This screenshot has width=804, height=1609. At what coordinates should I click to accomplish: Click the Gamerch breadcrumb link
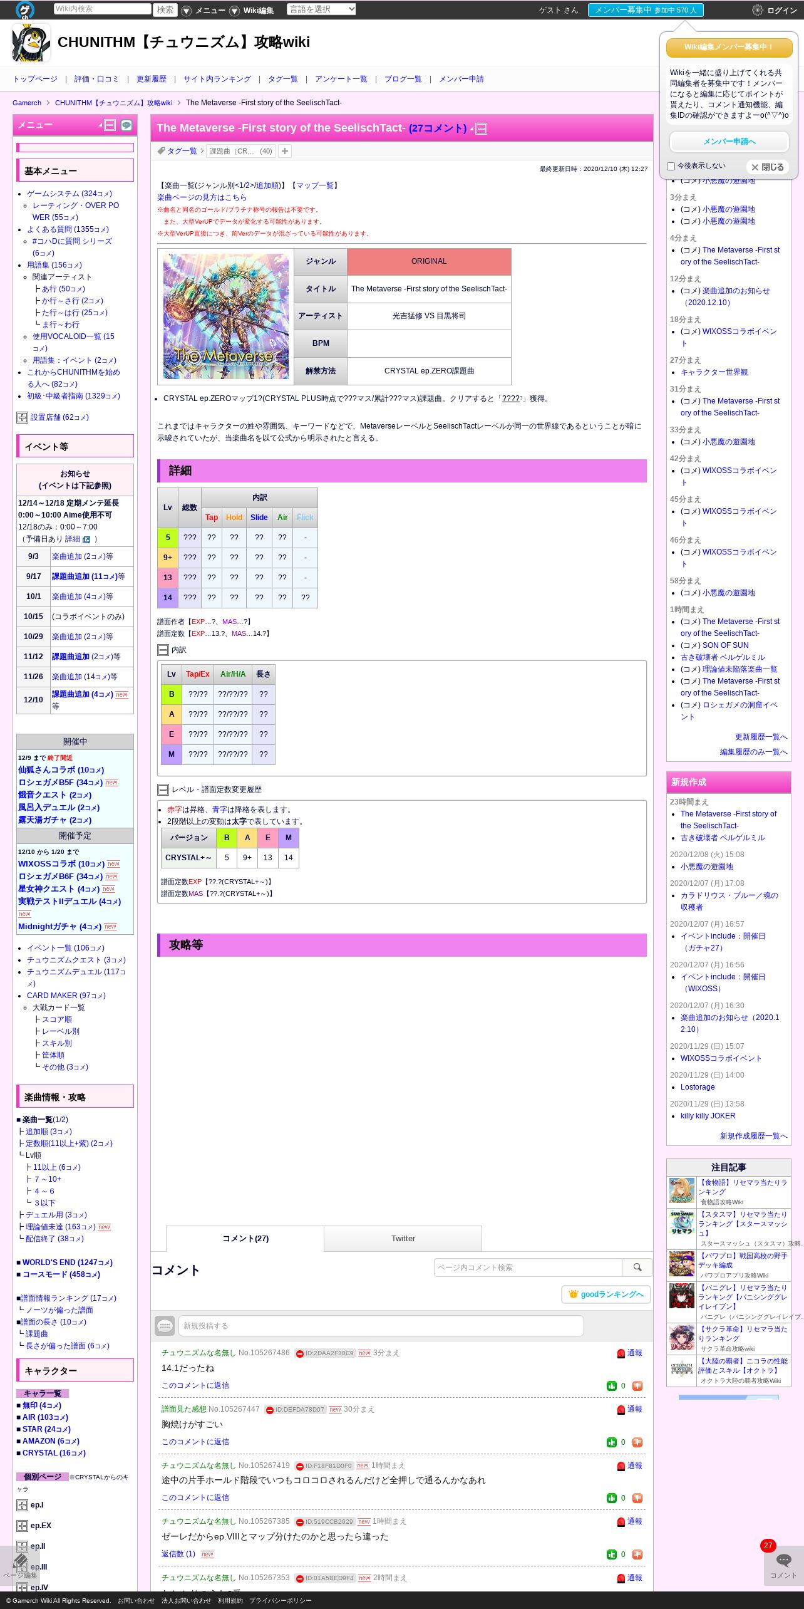point(27,103)
